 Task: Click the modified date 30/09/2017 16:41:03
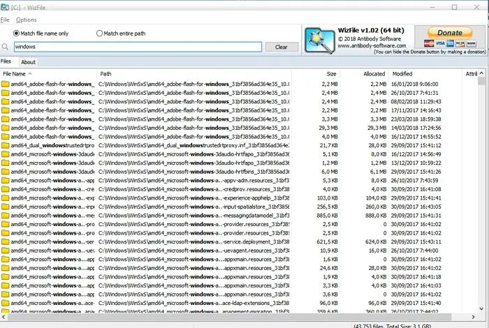click(416, 285)
